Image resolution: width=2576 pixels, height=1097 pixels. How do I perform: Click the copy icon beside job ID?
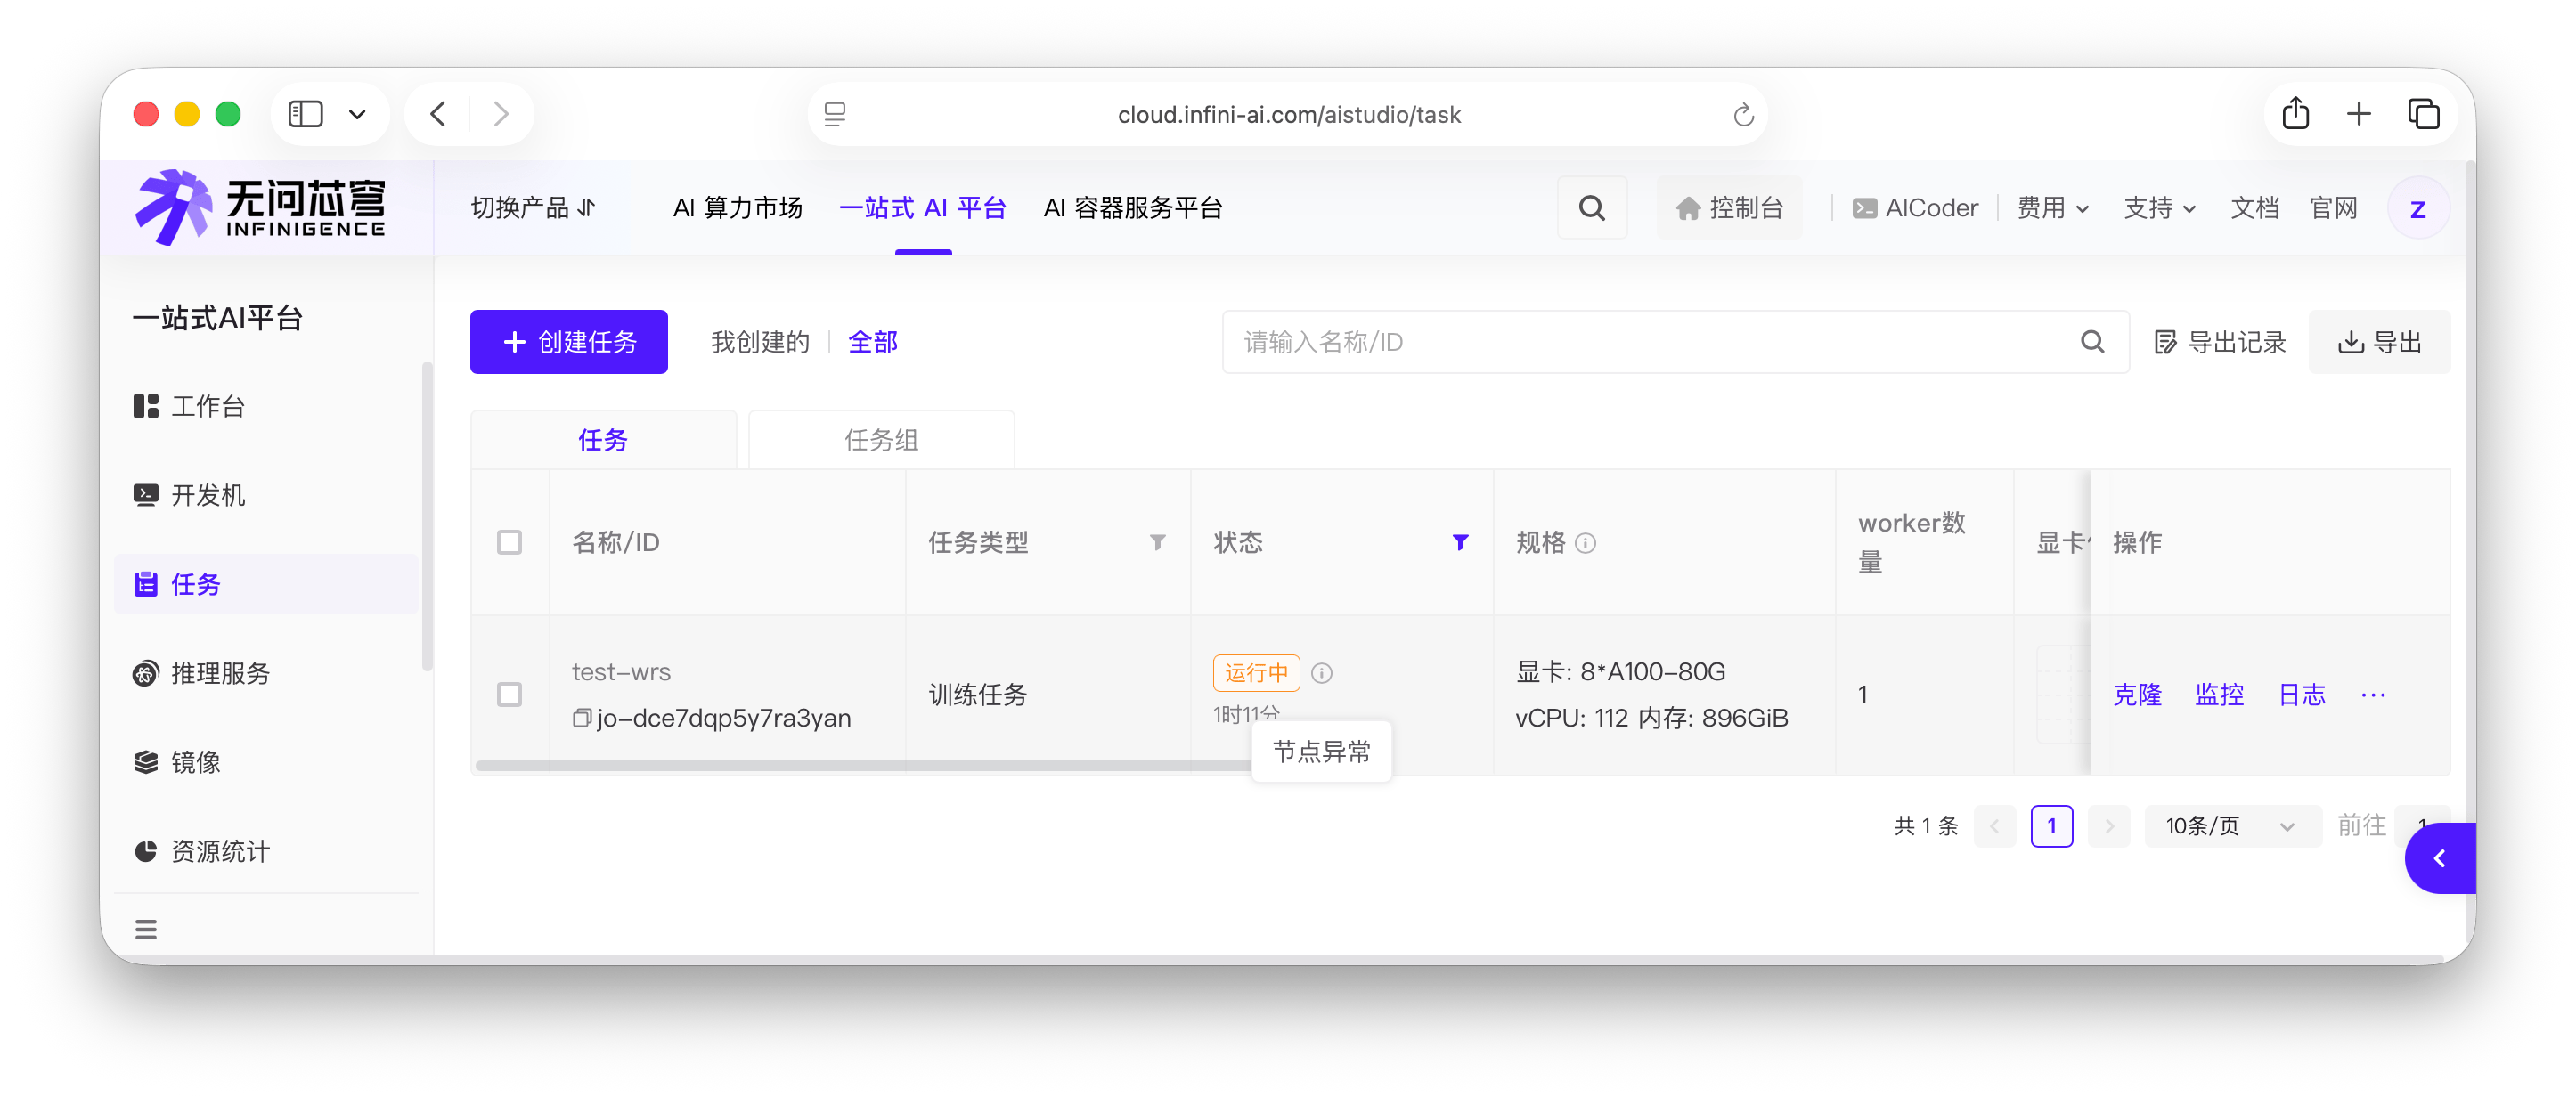(581, 718)
